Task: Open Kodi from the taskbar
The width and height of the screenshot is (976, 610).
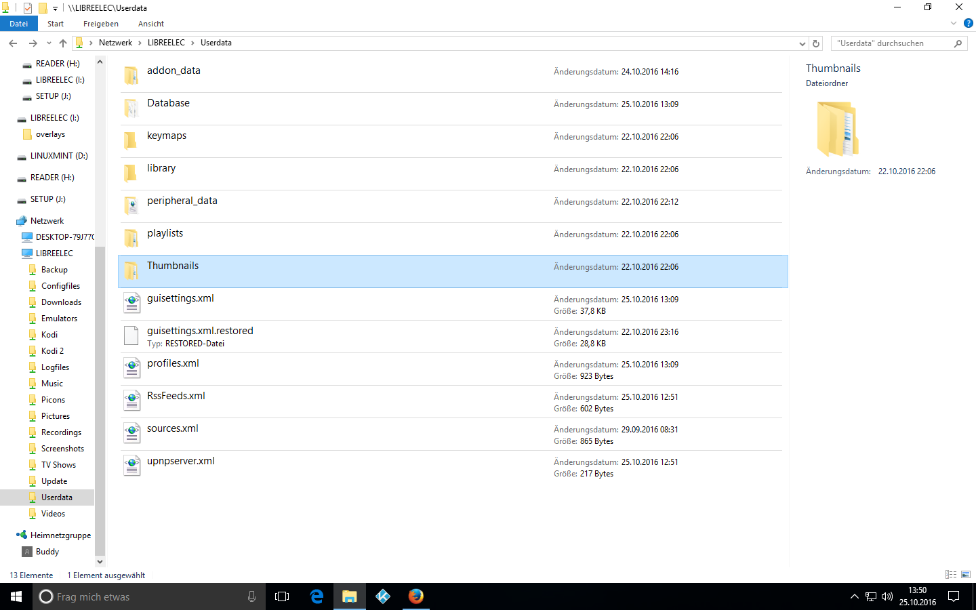Action: 383,596
